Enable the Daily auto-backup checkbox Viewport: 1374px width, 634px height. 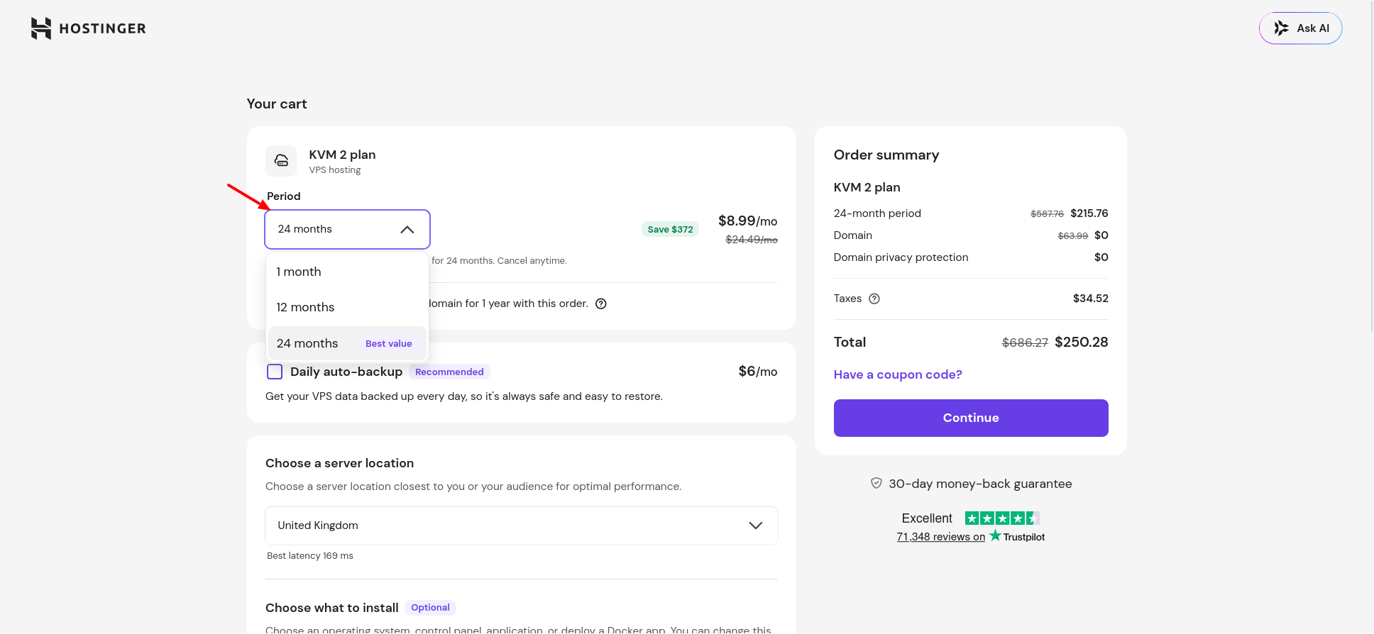point(275,372)
